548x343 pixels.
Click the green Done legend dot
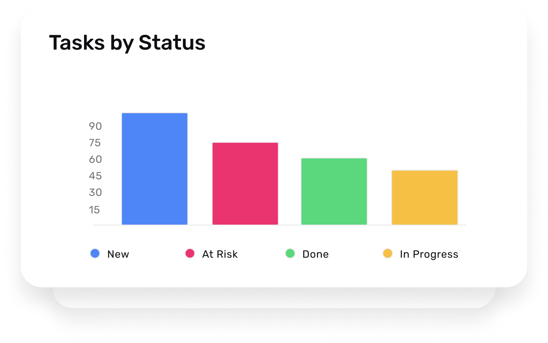click(x=290, y=253)
